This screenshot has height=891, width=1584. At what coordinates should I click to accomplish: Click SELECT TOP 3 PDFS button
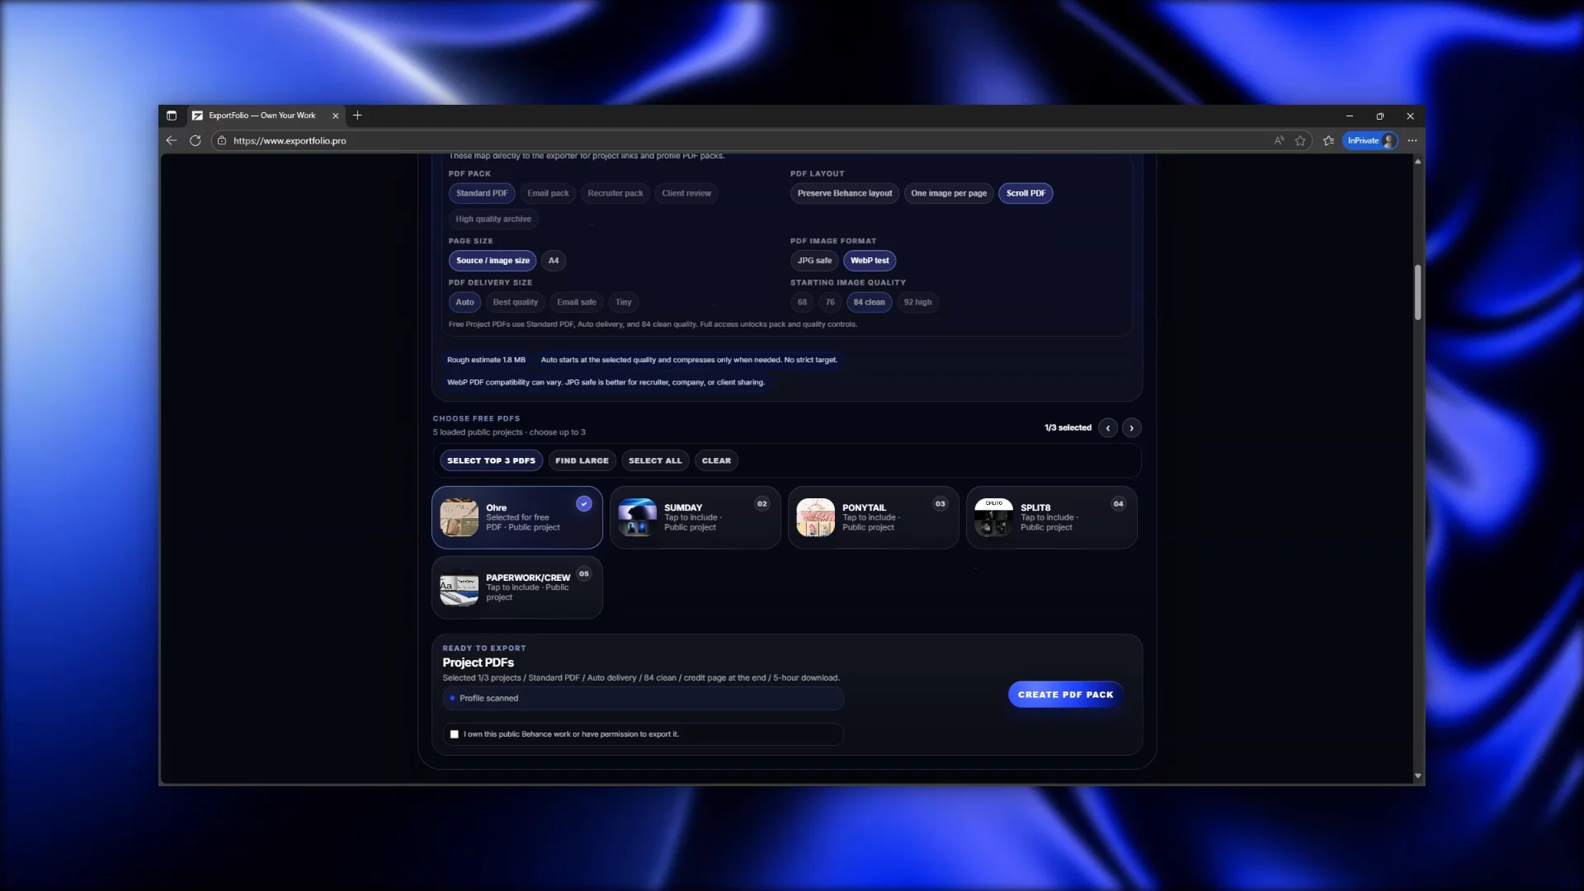click(491, 461)
